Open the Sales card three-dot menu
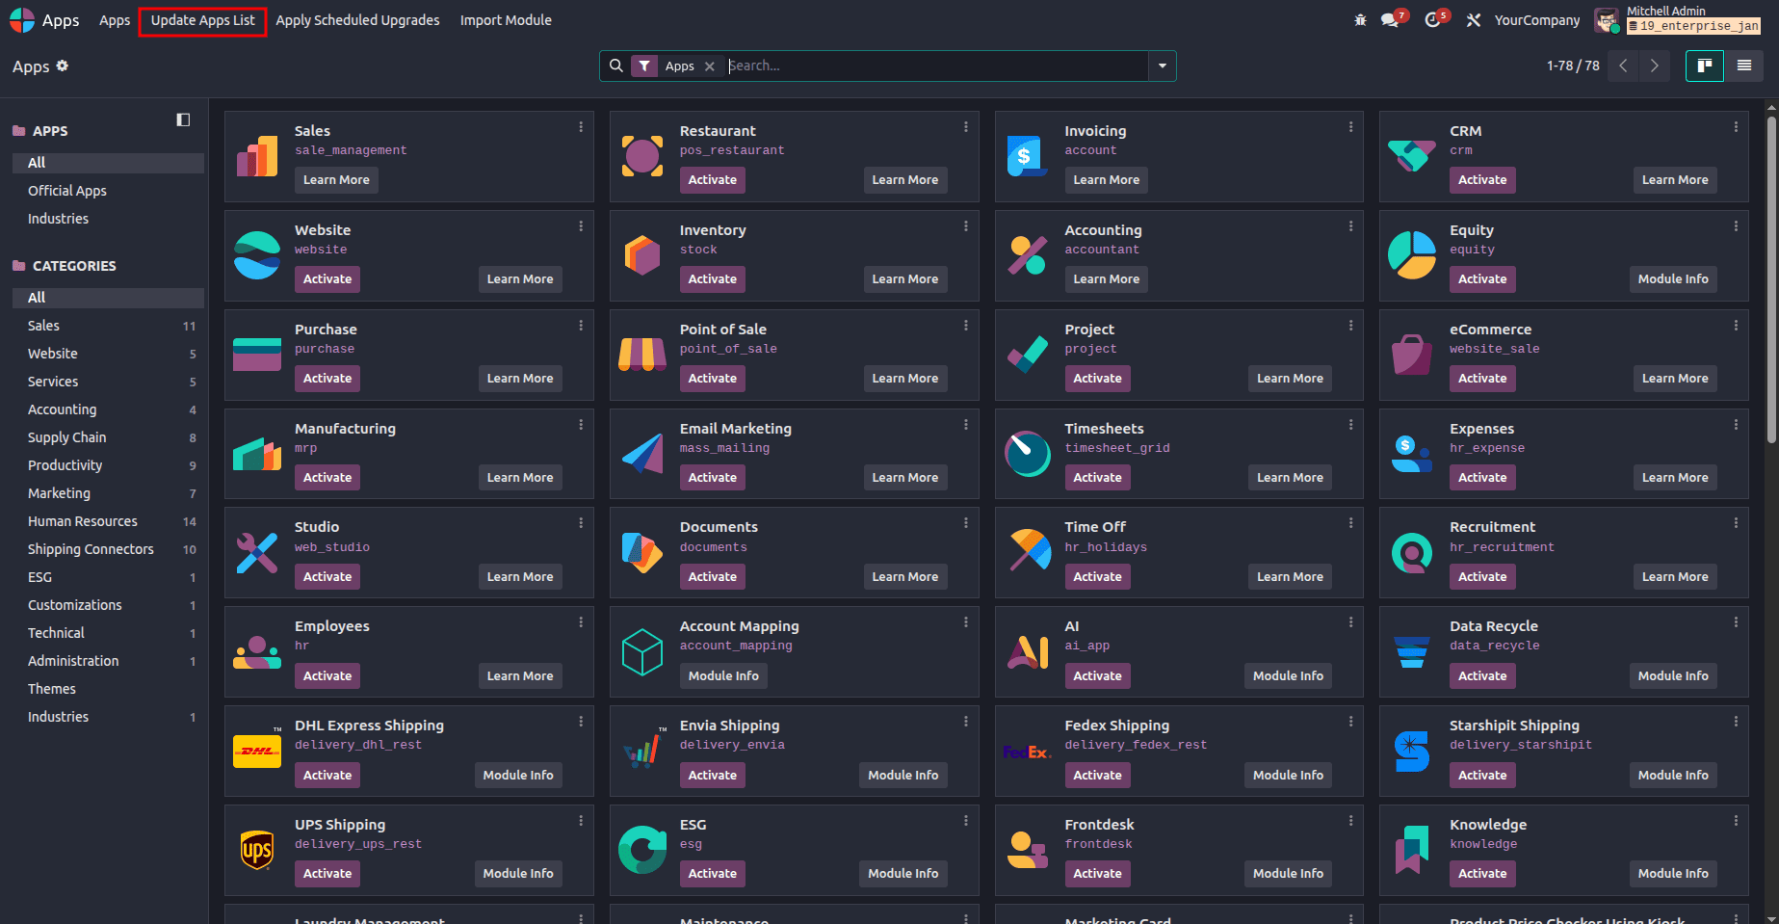The height and width of the screenshot is (924, 1779). [x=581, y=126]
